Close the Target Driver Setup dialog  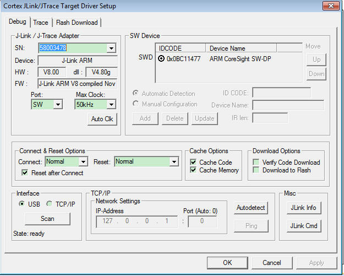pos(331,6)
